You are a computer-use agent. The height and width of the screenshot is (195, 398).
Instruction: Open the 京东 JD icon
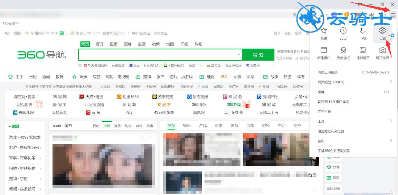tap(88, 112)
